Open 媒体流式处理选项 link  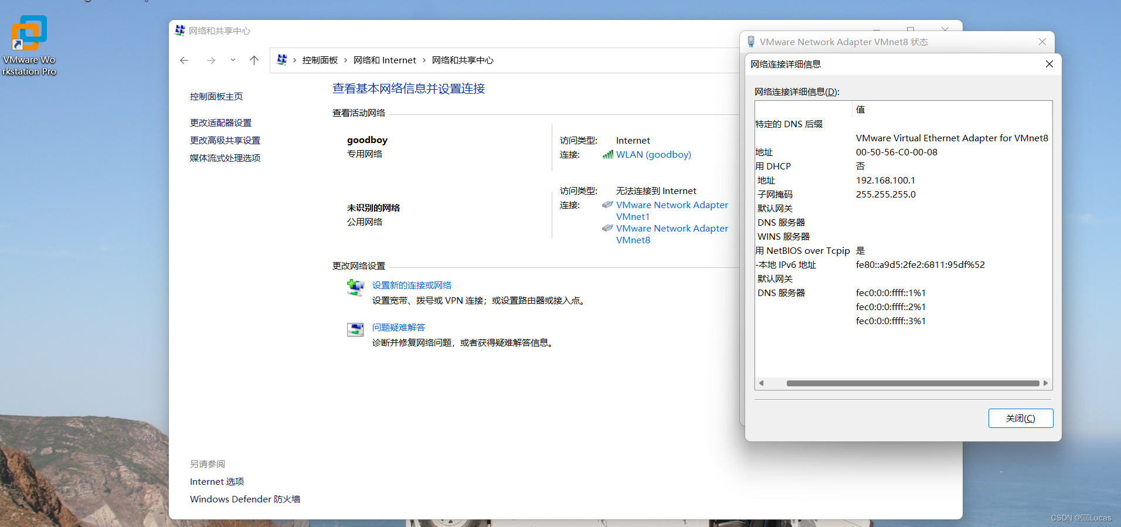pos(225,158)
